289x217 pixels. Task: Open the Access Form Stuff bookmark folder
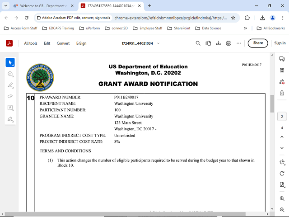click(x=21, y=28)
